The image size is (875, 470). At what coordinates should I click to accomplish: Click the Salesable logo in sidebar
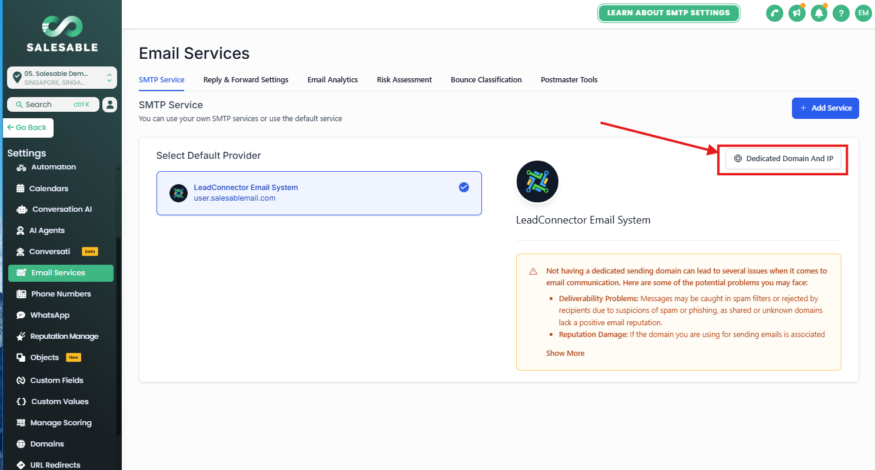click(62, 34)
